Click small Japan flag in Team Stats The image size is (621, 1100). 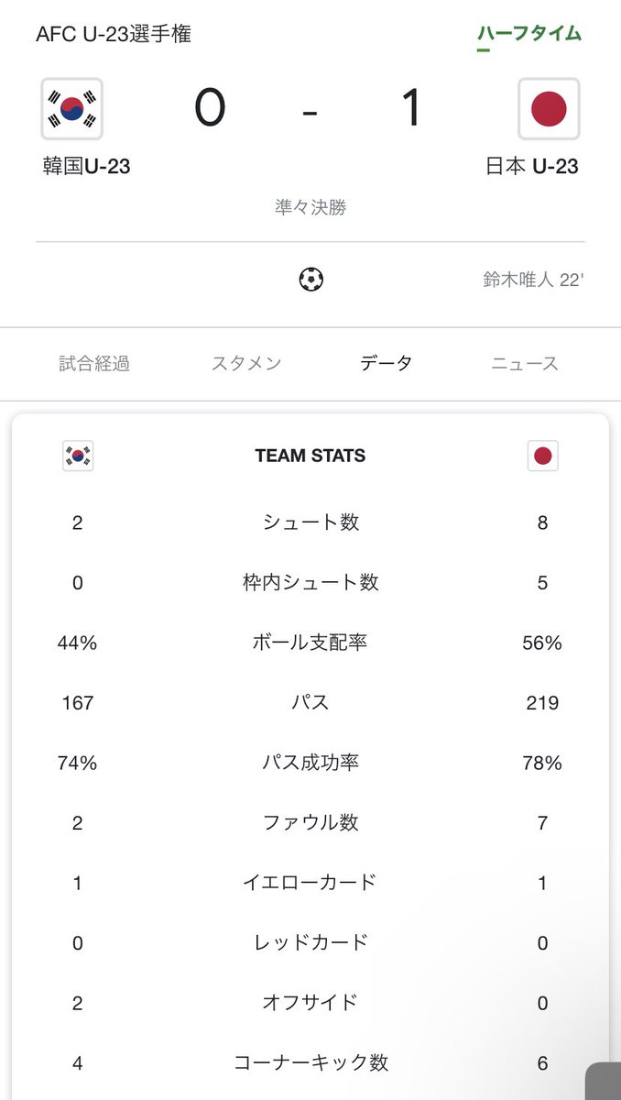(x=542, y=456)
